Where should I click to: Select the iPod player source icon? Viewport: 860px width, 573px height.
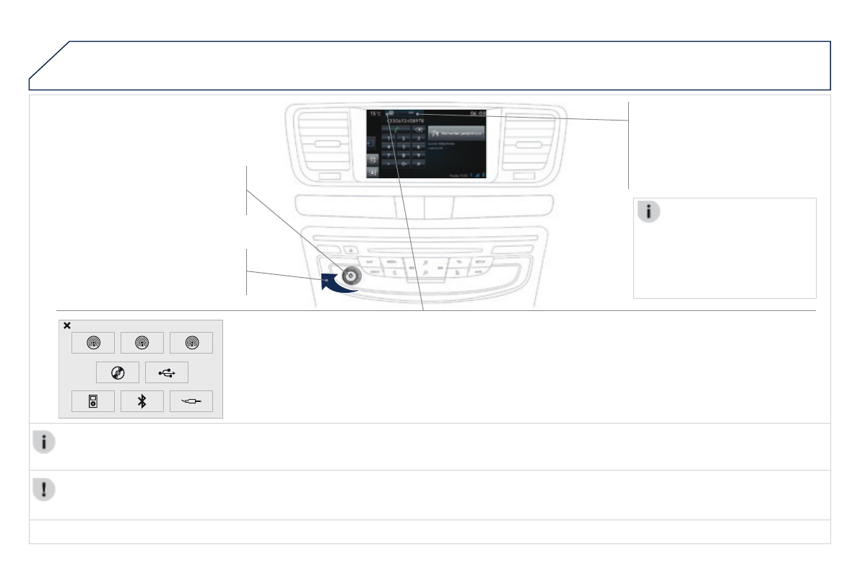93,401
